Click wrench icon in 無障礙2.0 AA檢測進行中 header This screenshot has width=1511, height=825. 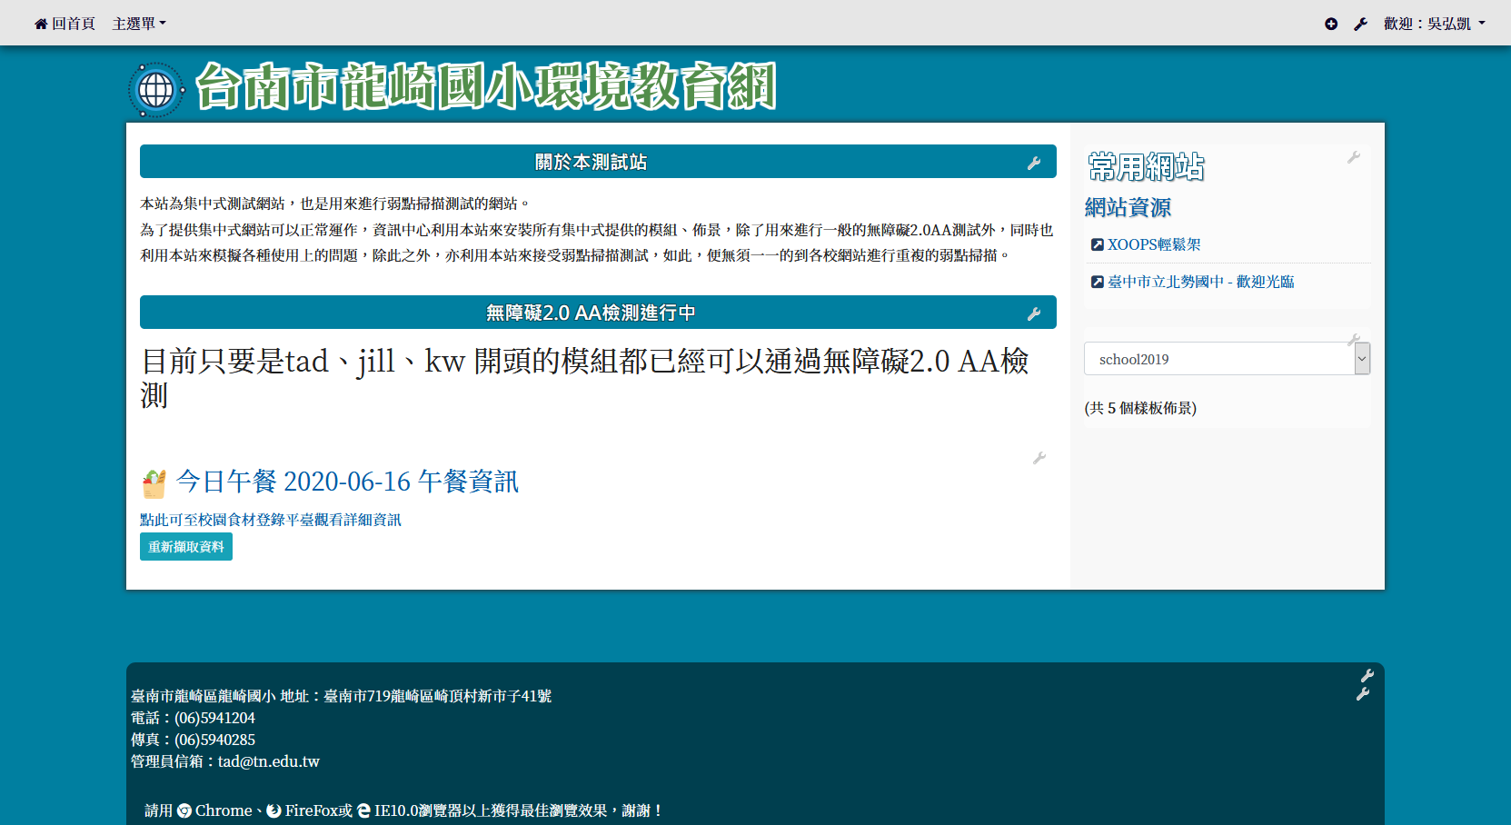tap(1034, 314)
